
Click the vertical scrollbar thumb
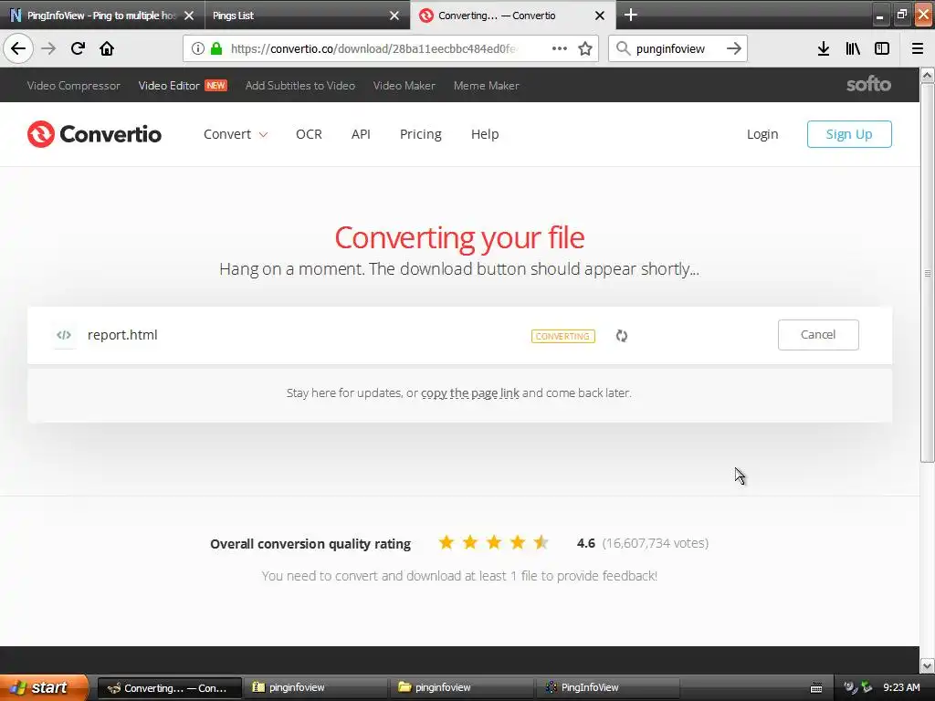click(x=928, y=273)
